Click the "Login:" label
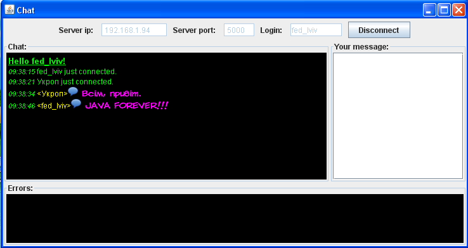 [x=271, y=30]
